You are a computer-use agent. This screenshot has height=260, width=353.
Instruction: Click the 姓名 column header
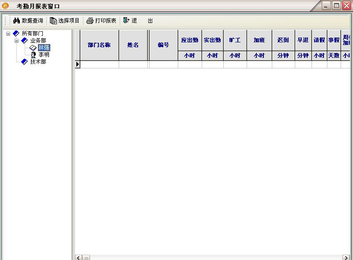click(x=133, y=45)
